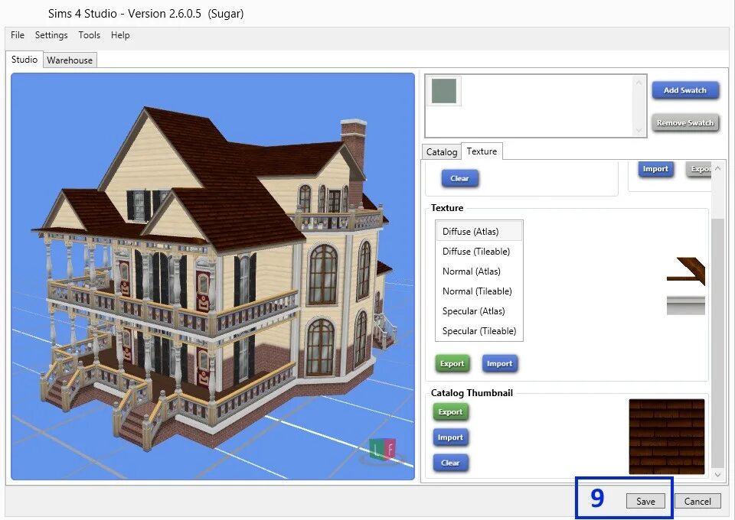The image size is (735, 520).
Task: Open the Catalog tab
Action: pos(442,151)
